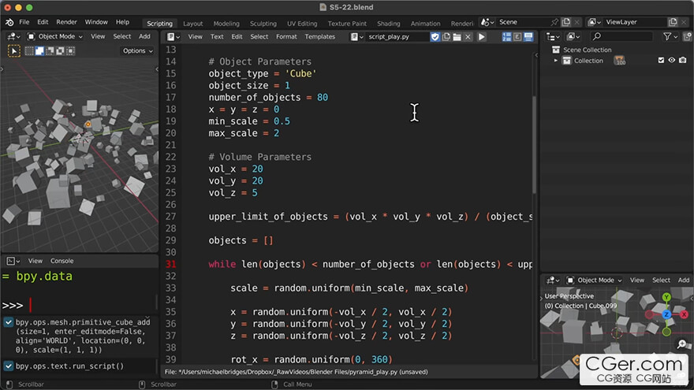The height and width of the screenshot is (390, 694).
Task: Open the Options dropdown
Action: click(x=138, y=51)
